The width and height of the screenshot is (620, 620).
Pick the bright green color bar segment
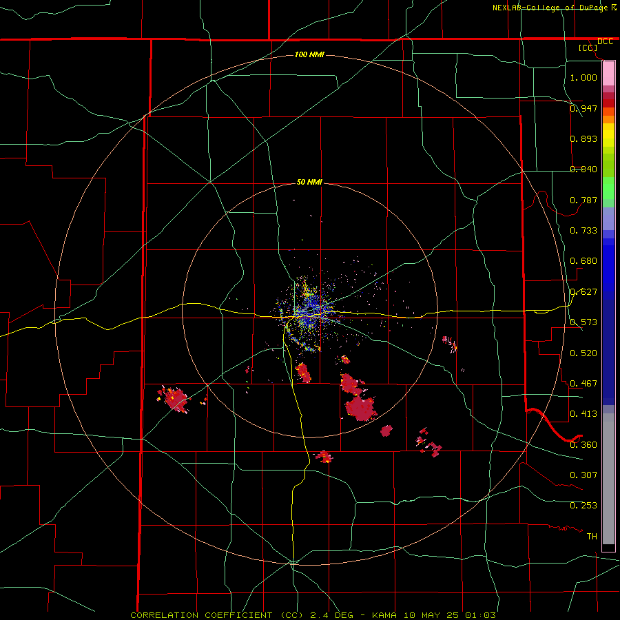point(608,188)
